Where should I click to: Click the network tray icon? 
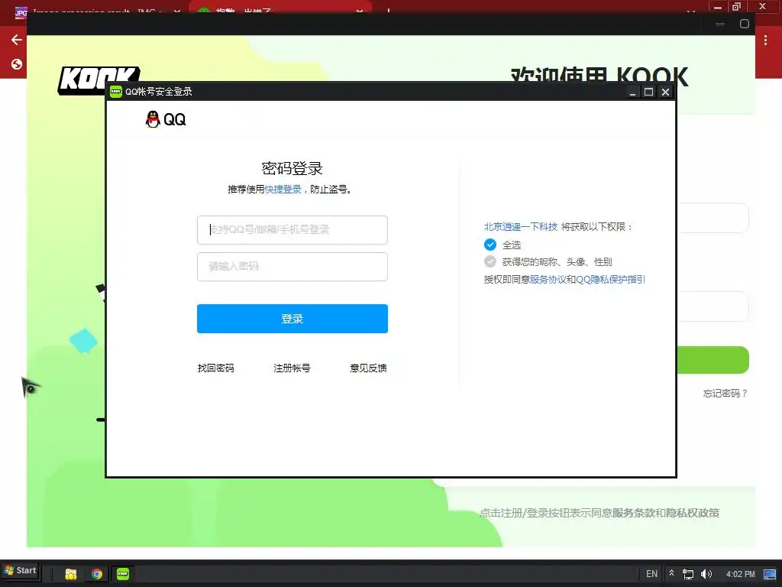pyautogui.click(x=688, y=575)
